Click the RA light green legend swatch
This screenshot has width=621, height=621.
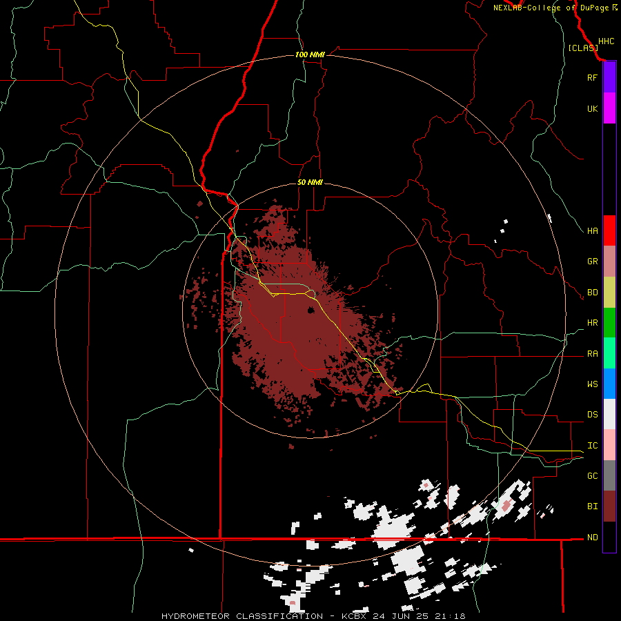coord(609,353)
